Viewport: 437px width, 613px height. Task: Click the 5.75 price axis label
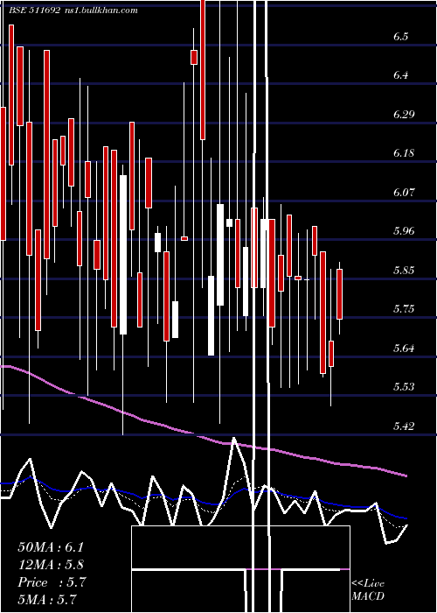(404, 309)
